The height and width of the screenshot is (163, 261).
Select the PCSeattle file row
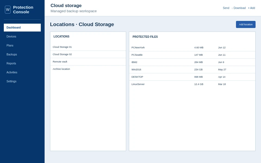point(192,55)
